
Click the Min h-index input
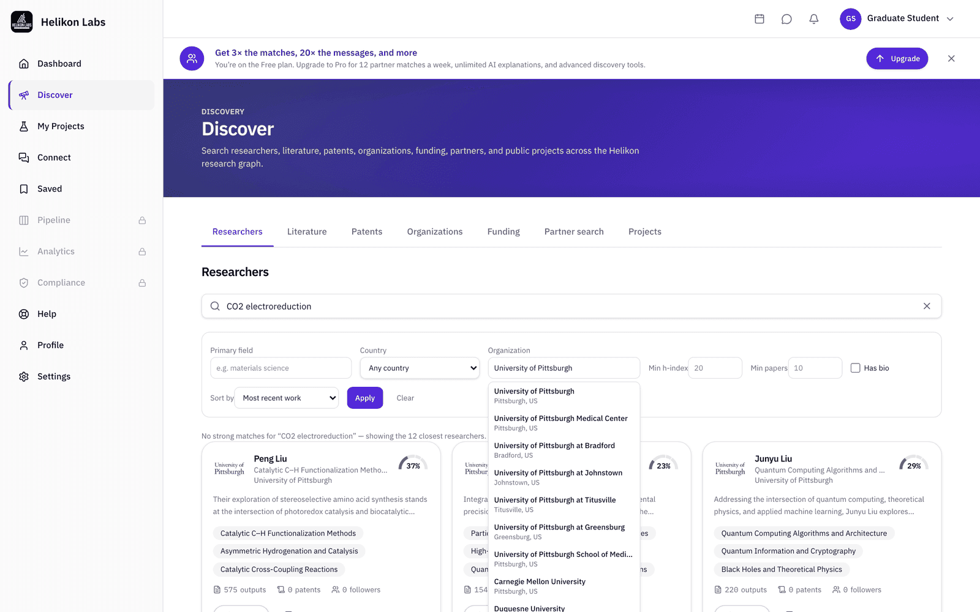click(715, 368)
